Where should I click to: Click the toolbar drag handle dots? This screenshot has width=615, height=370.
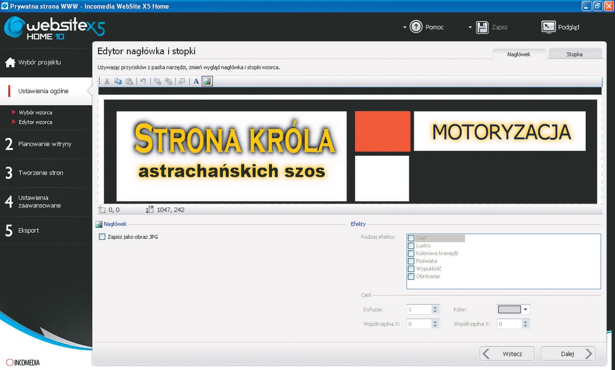pyautogui.click(x=100, y=81)
